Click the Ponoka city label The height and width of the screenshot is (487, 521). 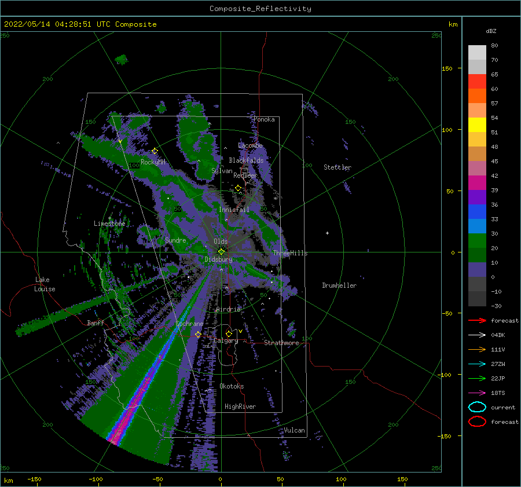point(264,119)
